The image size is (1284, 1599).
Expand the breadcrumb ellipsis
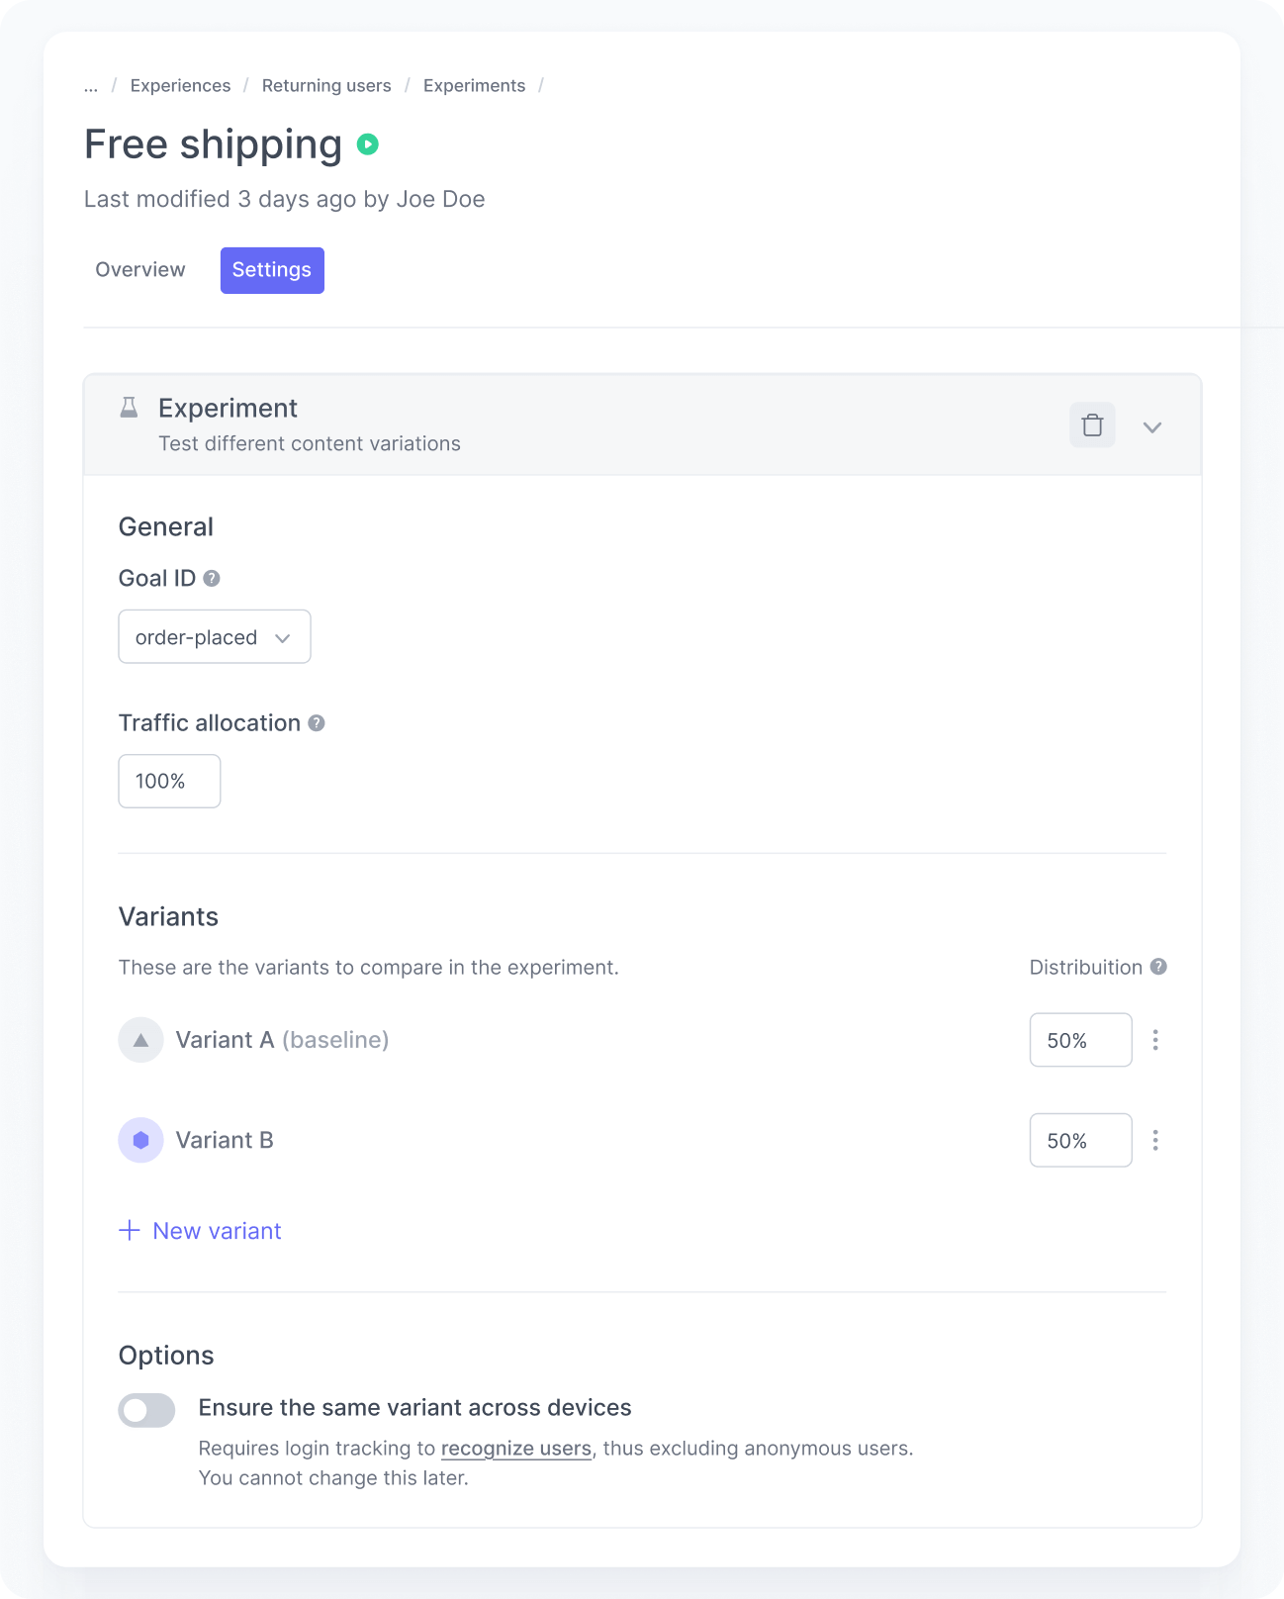(x=91, y=86)
